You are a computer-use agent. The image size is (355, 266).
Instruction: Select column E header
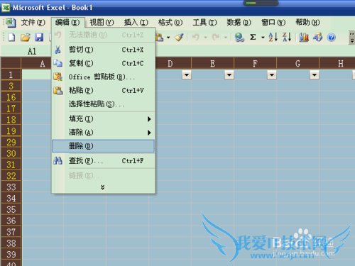[x=212, y=63]
